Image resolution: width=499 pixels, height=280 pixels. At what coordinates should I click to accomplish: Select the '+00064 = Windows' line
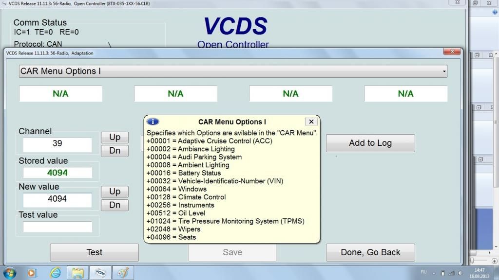[x=176, y=189]
